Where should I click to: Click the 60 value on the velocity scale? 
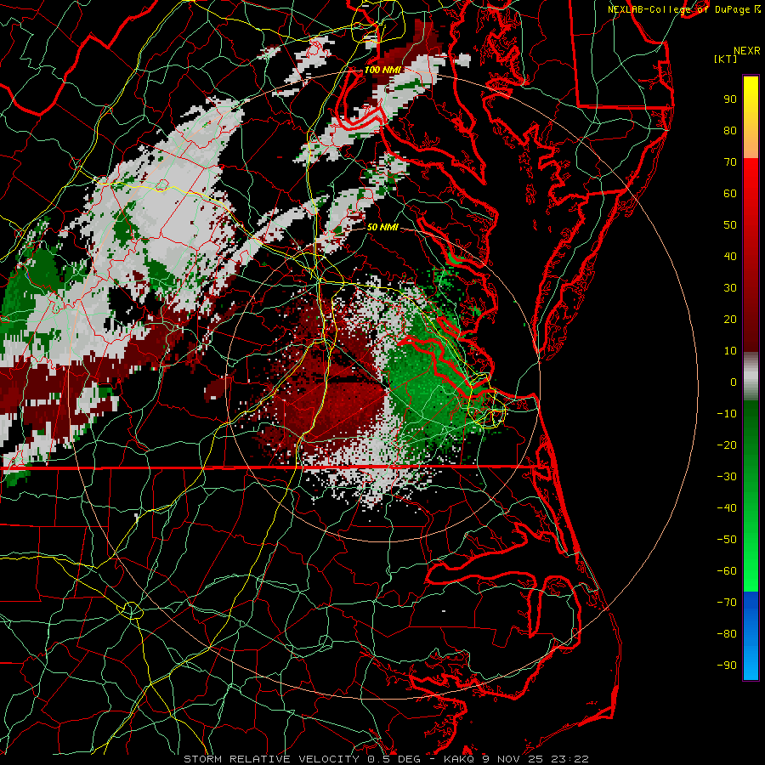pyautogui.click(x=730, y=193)
